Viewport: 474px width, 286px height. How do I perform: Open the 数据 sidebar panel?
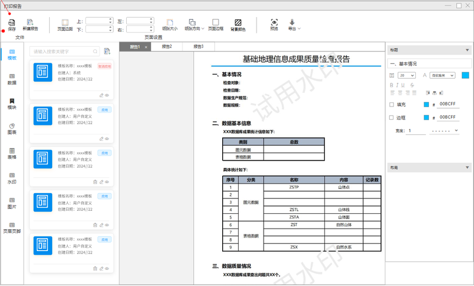pos(12,79)
